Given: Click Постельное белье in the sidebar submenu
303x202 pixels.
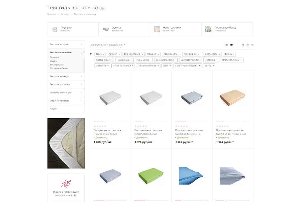Looking at the screenshot, I should coord(59,68).
